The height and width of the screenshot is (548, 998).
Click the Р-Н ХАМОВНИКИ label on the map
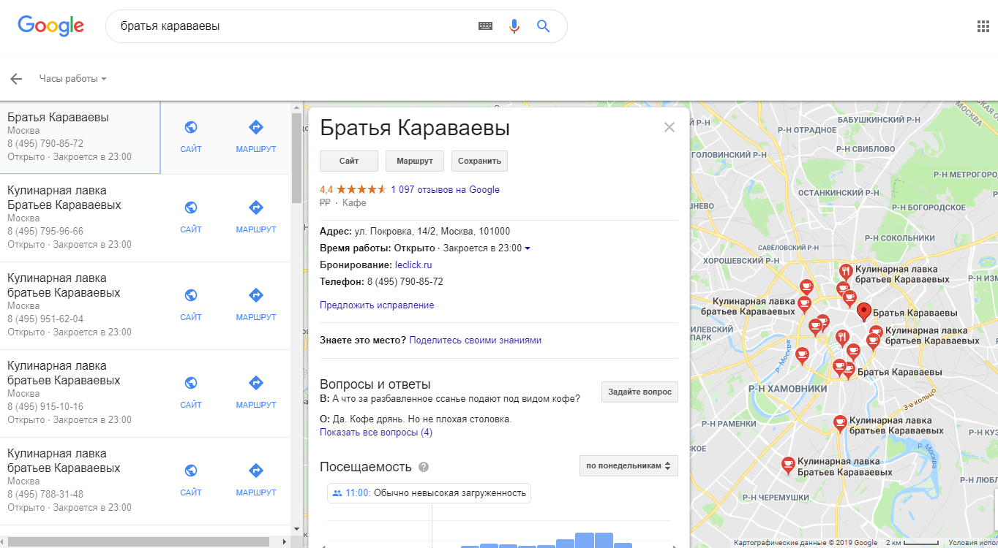(787, 389)
